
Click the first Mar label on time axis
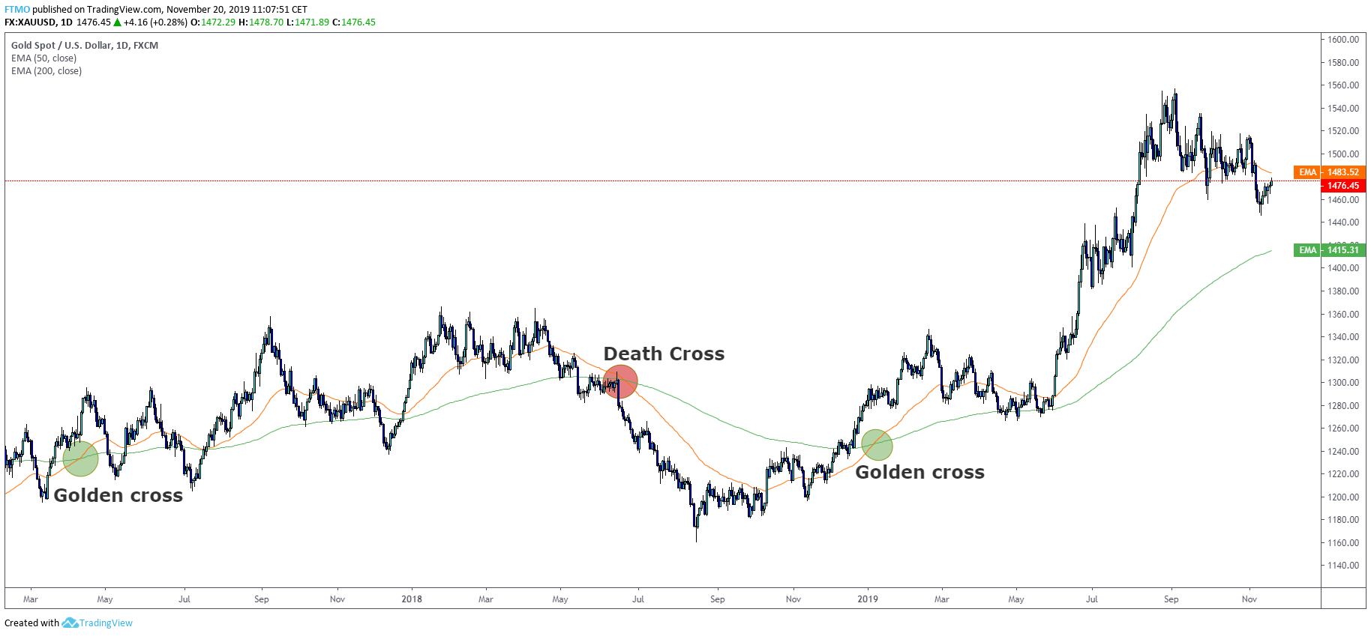[x=31, y=599]
